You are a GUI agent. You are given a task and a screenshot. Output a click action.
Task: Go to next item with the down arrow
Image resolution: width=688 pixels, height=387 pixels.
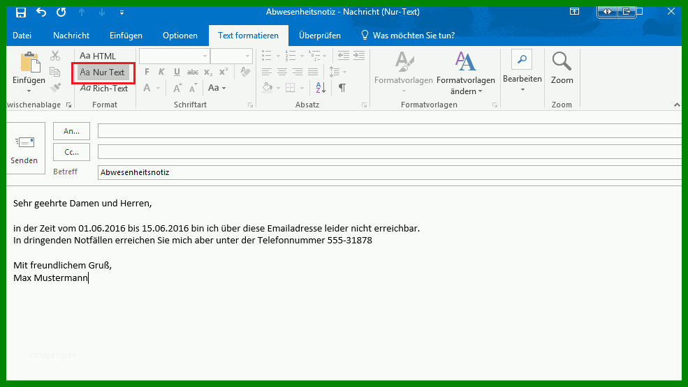[102, 13]
